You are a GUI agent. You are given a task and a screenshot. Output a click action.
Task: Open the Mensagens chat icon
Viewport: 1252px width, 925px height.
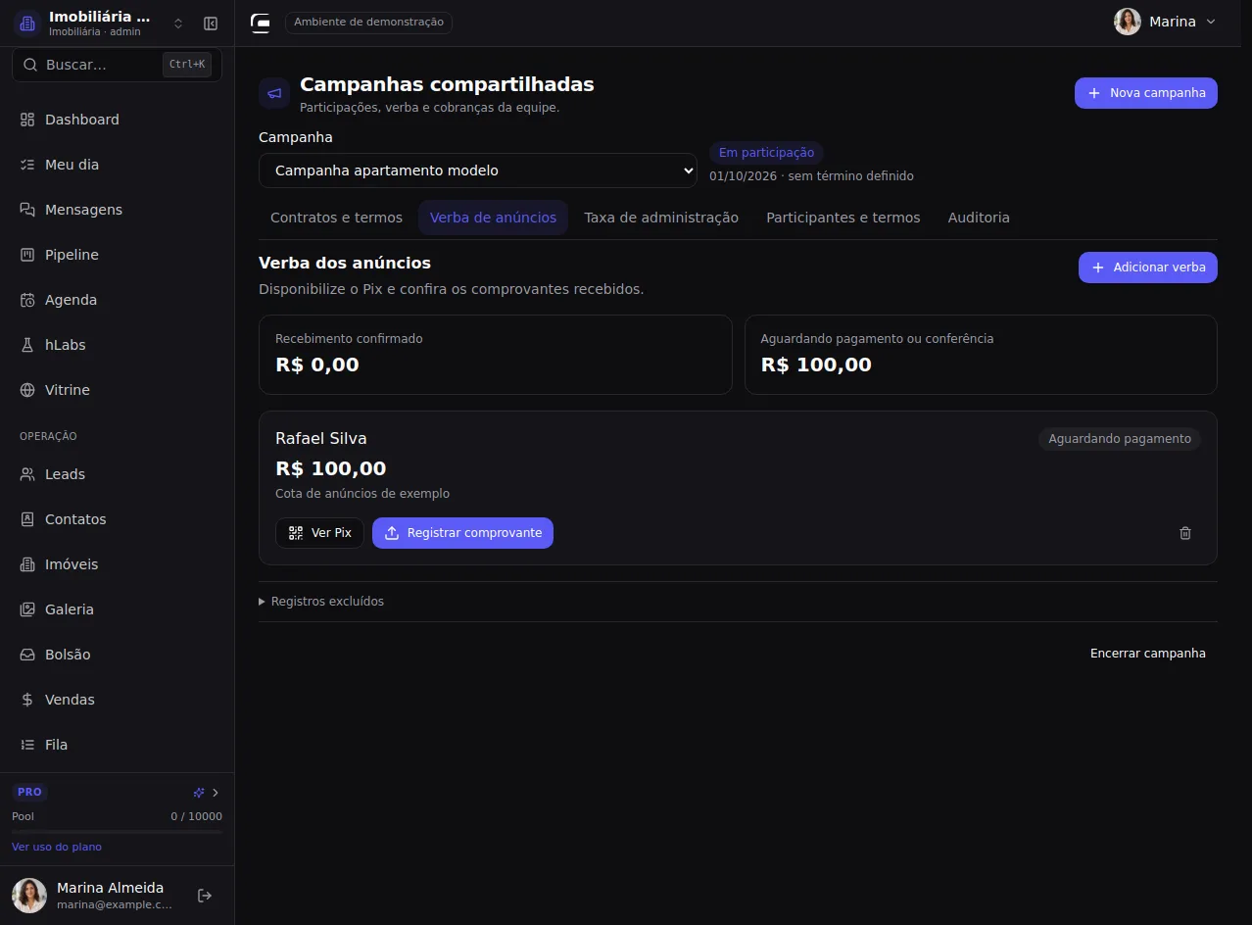click(x=27, y=210)
